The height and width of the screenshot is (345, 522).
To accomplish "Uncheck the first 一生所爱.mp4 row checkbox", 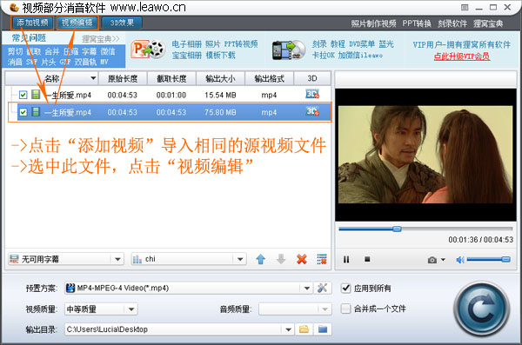I will pyautogui.click(x=23, y=95).
